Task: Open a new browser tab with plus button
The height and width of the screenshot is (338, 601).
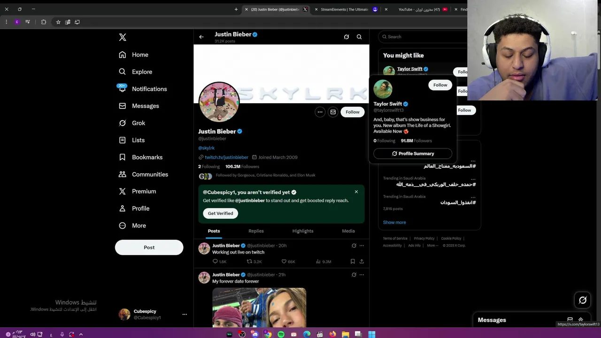Action: 236,9
